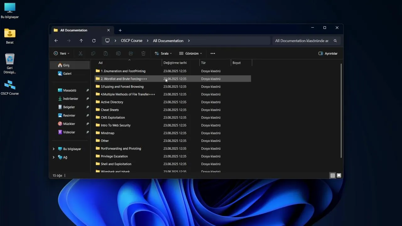Image resolution: width=402 pixels, height=226 pixels.
Task: Open Masaüstü quick access item
Action: (x=70, y=90)
